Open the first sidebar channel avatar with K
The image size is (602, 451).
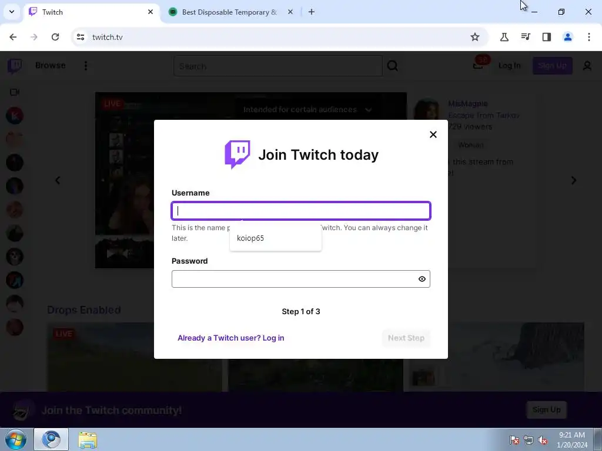point(15,116)
